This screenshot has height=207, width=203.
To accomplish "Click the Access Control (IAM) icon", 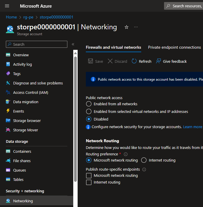I will coord(8,92).
